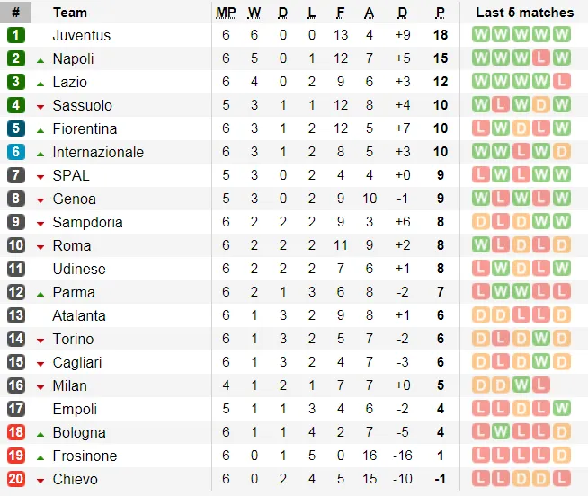Click Milan's green W result badge
The width and height of the screenshot is (588, 496).
click(521, 385)
